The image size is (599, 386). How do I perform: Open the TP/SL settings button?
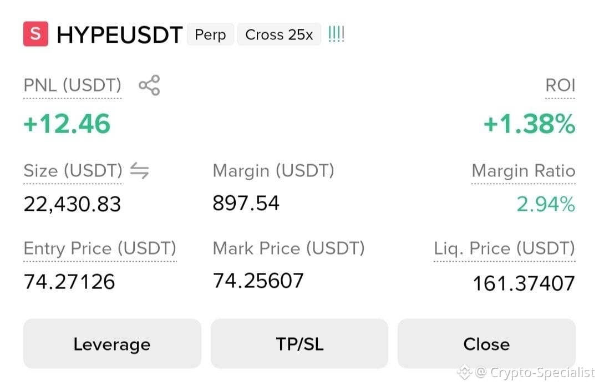[299, 344]
